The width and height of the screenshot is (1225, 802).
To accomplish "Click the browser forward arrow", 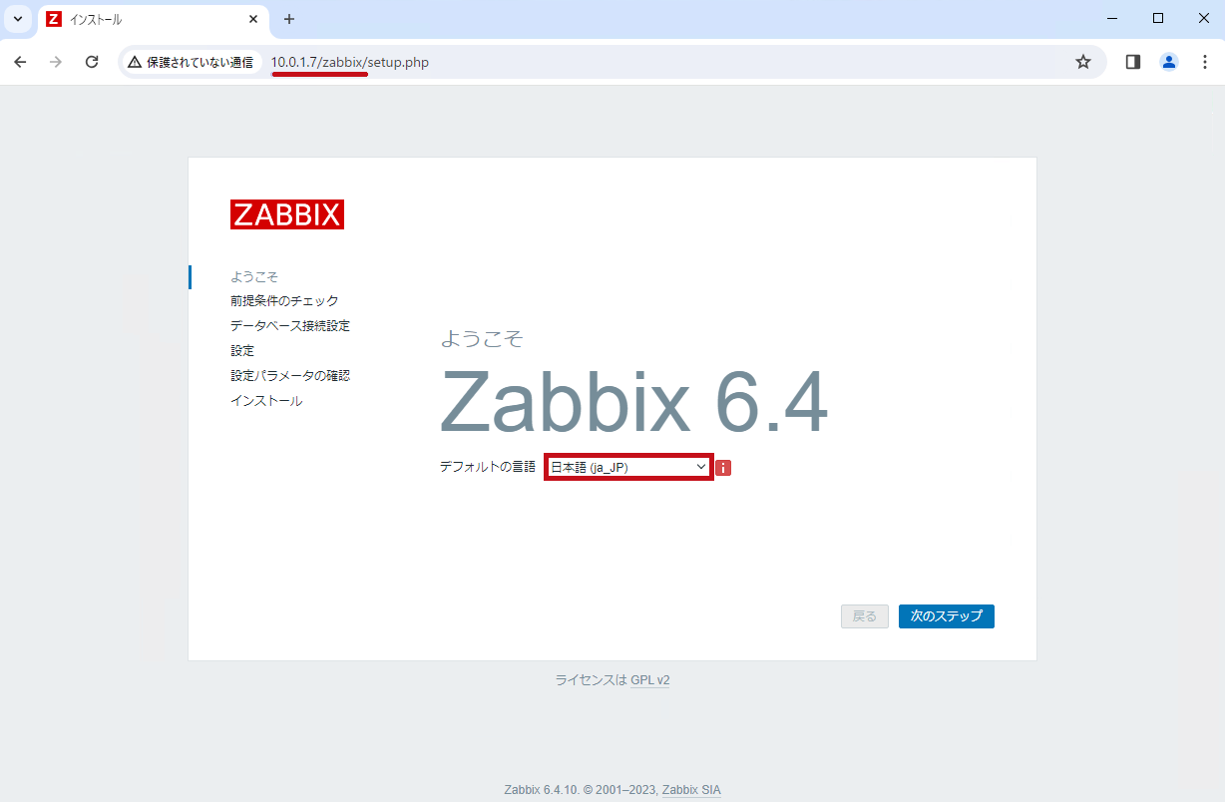I will pos(56,62).
